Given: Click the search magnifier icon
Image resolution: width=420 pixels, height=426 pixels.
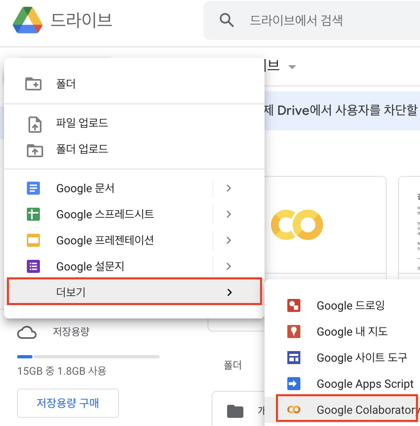Looking at the screenshot, I should pyautogui.click(x=226, y=20).
